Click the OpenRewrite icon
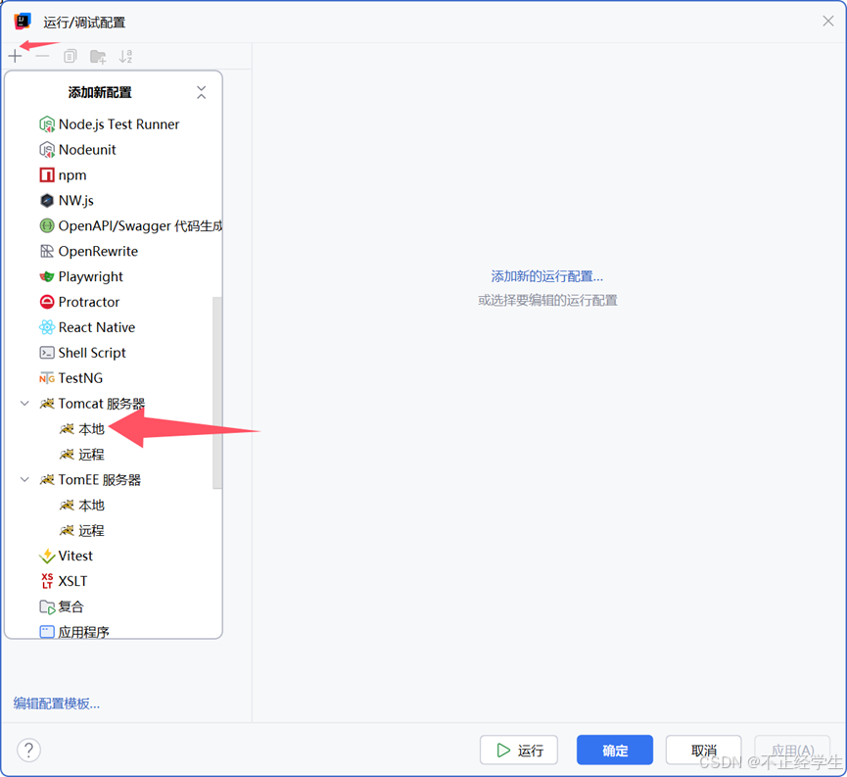Screen dimensions: 847x777 tap(47, 251)
